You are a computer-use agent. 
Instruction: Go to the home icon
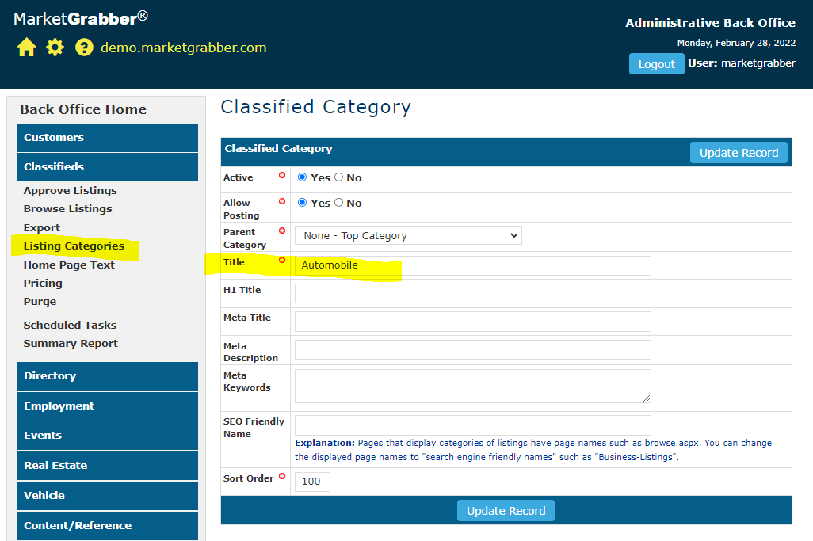click(26, 48)
